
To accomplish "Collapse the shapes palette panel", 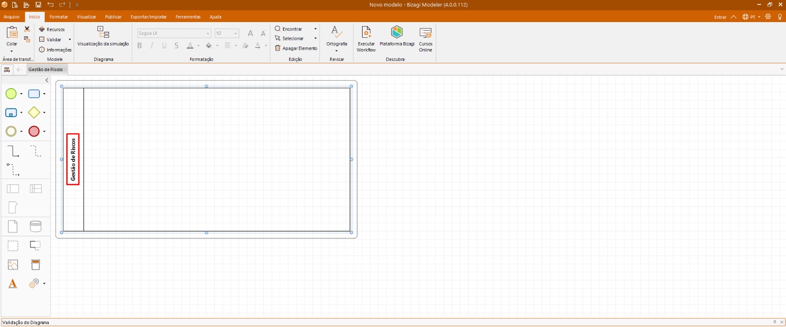I will (x=47, y=80).
